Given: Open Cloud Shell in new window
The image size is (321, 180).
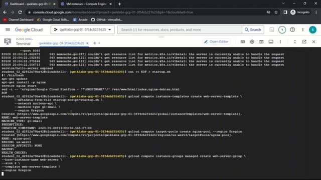Looking at the screenshot, I should 304,41.
